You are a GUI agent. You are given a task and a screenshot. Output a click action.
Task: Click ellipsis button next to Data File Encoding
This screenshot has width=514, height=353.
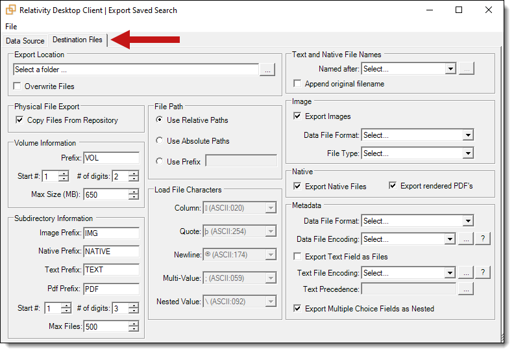coord(466,239)
